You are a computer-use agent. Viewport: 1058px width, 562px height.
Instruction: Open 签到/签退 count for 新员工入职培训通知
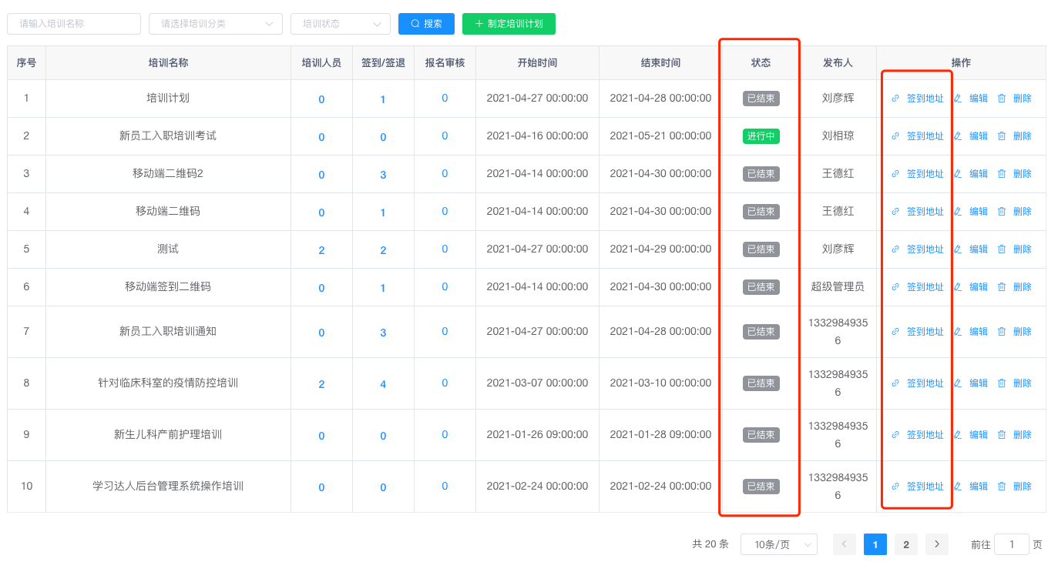coord(383,333)
